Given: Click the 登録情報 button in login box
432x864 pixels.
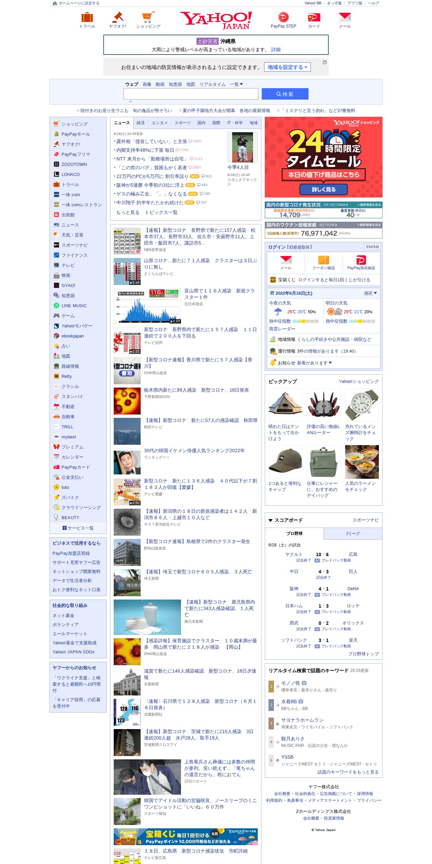Looking at the screenshot, I should [x=372, y=247].
